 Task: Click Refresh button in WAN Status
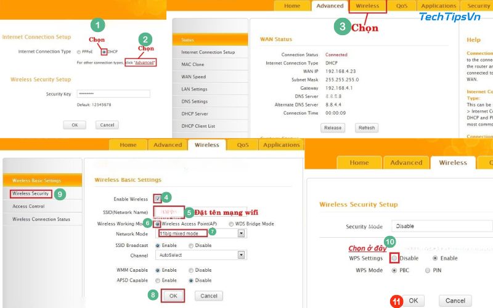click(x=366, y=128)
